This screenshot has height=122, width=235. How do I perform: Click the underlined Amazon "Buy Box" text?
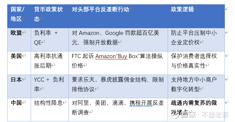119,56
